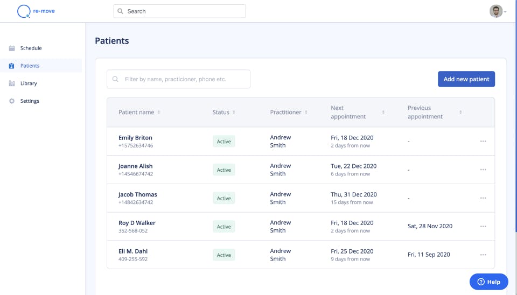Click the user avatar at top right
Image resolution: width=517 pixels, height=295 pixels.
click(x=496, y=11)
